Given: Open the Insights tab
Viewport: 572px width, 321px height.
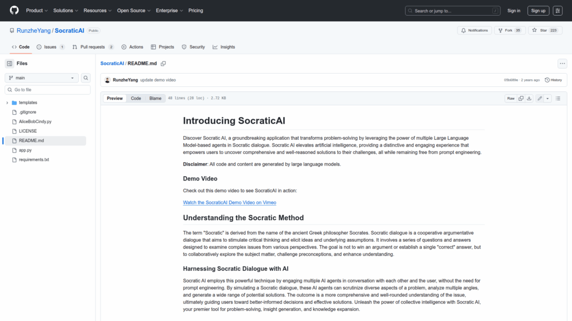Looking at the screenshot, I should tap(224, 47).
